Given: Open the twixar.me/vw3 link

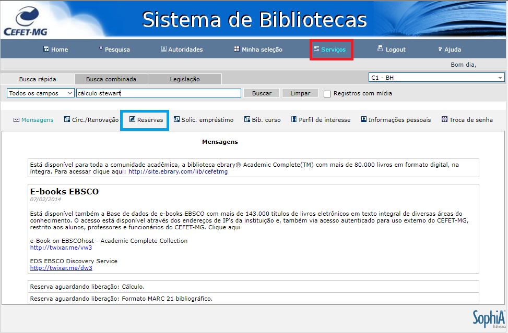Looking at the screenshot, I should tap(61, 248).
